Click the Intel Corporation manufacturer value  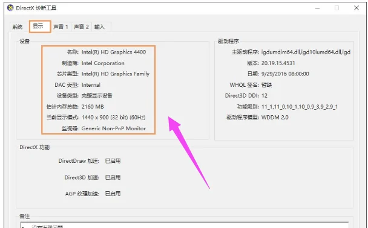coord(103,63)
